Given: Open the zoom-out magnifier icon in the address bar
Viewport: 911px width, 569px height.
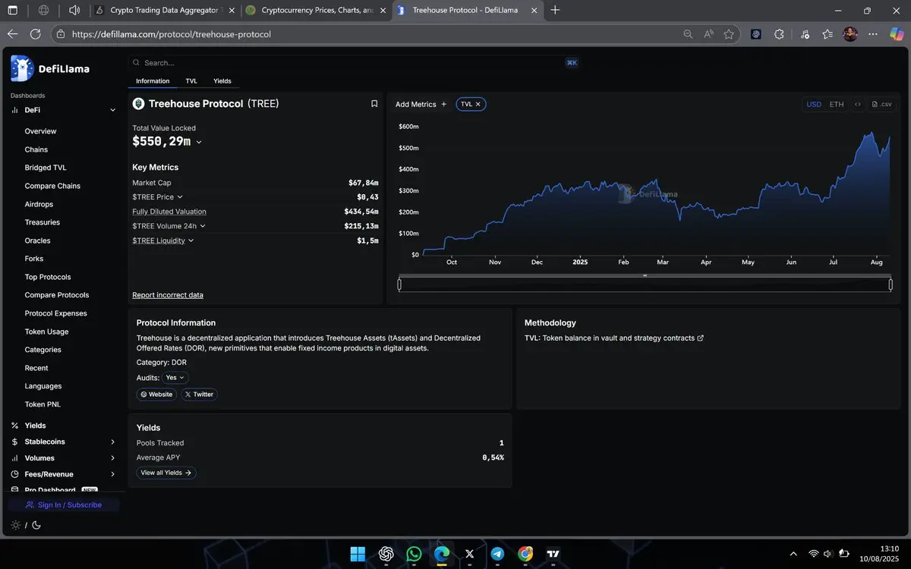Looking at the screenshot, I should (688, 34).
